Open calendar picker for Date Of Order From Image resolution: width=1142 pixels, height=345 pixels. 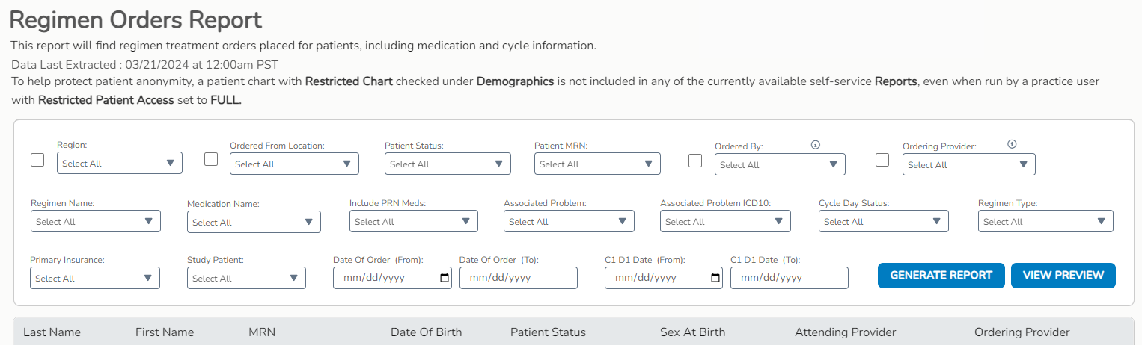pyautogui.click(x=445, y=278)
